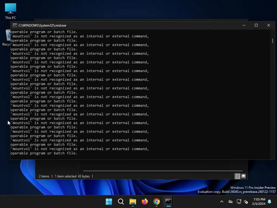Click the '2 items' status text
This screenshot has width=277, height=208.
(x=44, y=176)
